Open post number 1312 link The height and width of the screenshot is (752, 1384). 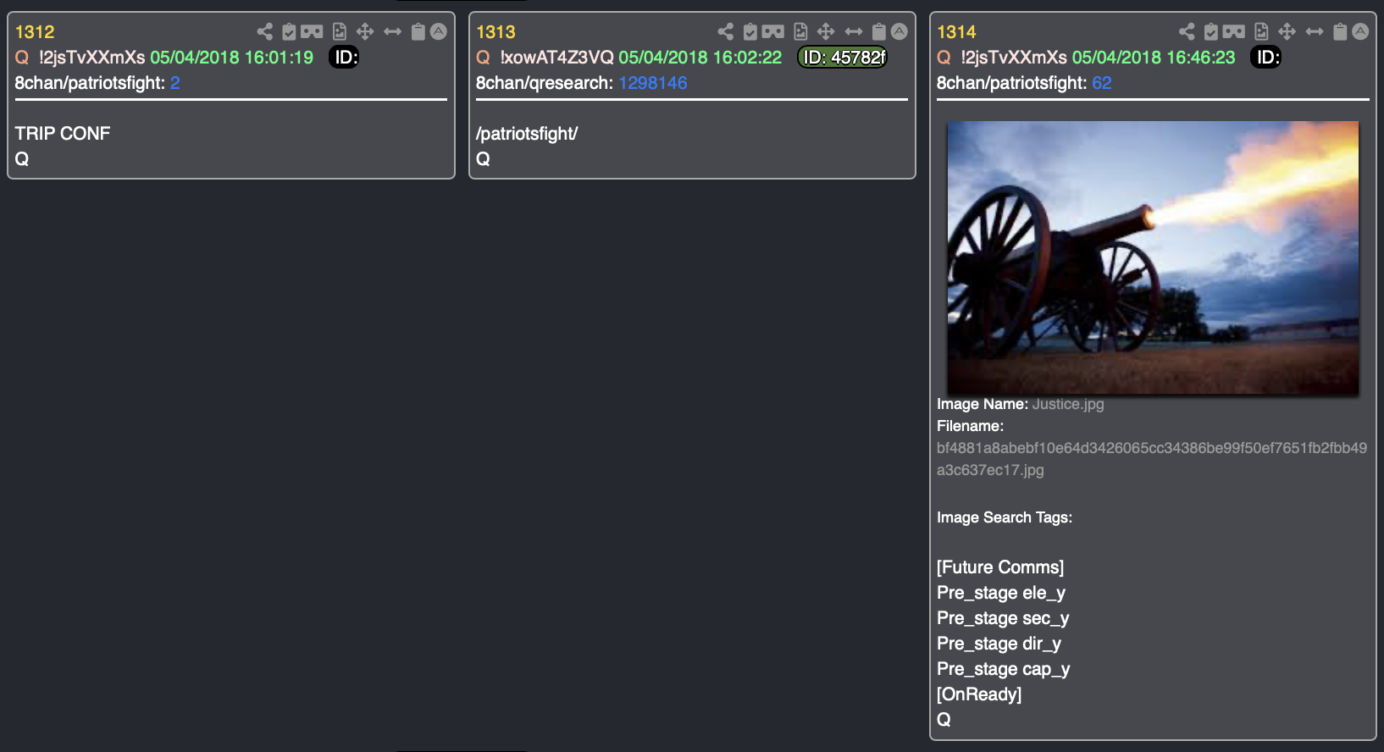[35, 32]
